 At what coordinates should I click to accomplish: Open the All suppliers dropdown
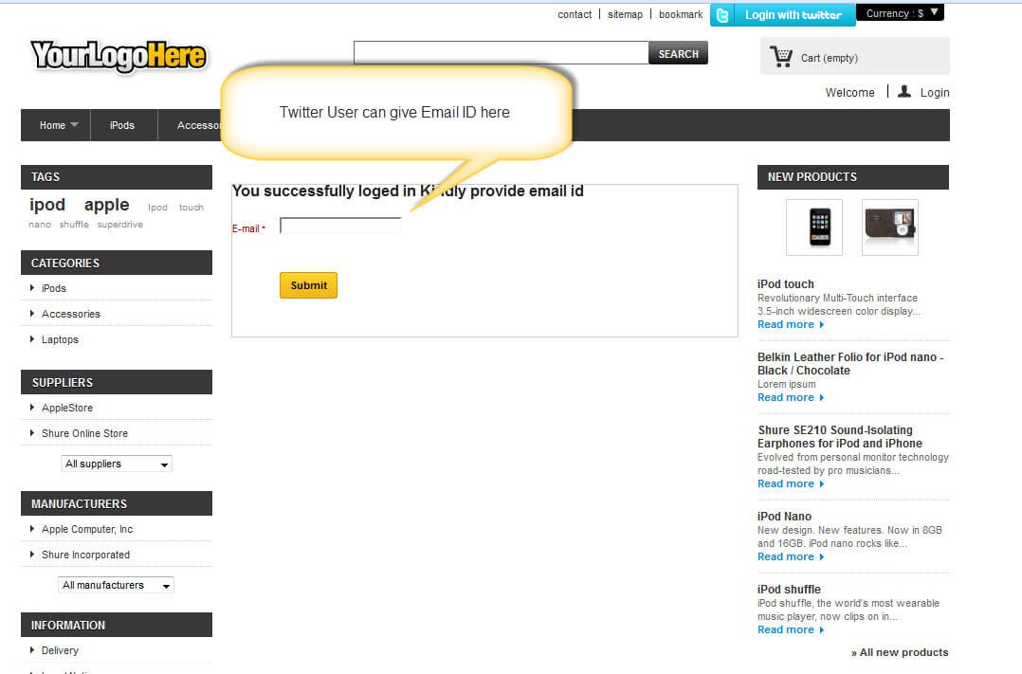pyautogui.click(x=117, y=464)
